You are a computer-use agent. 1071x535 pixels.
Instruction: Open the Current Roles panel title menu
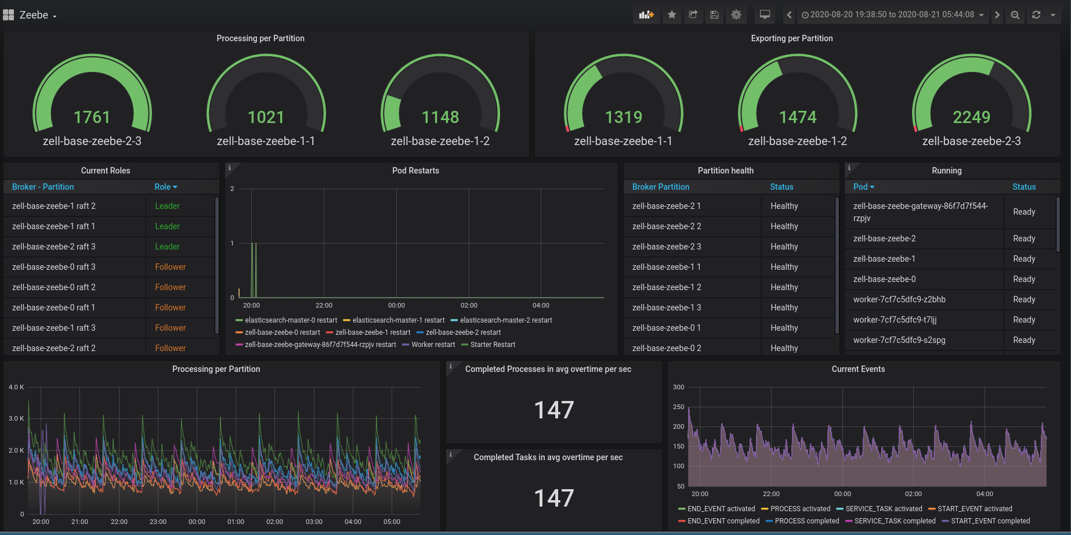[106, 171]
